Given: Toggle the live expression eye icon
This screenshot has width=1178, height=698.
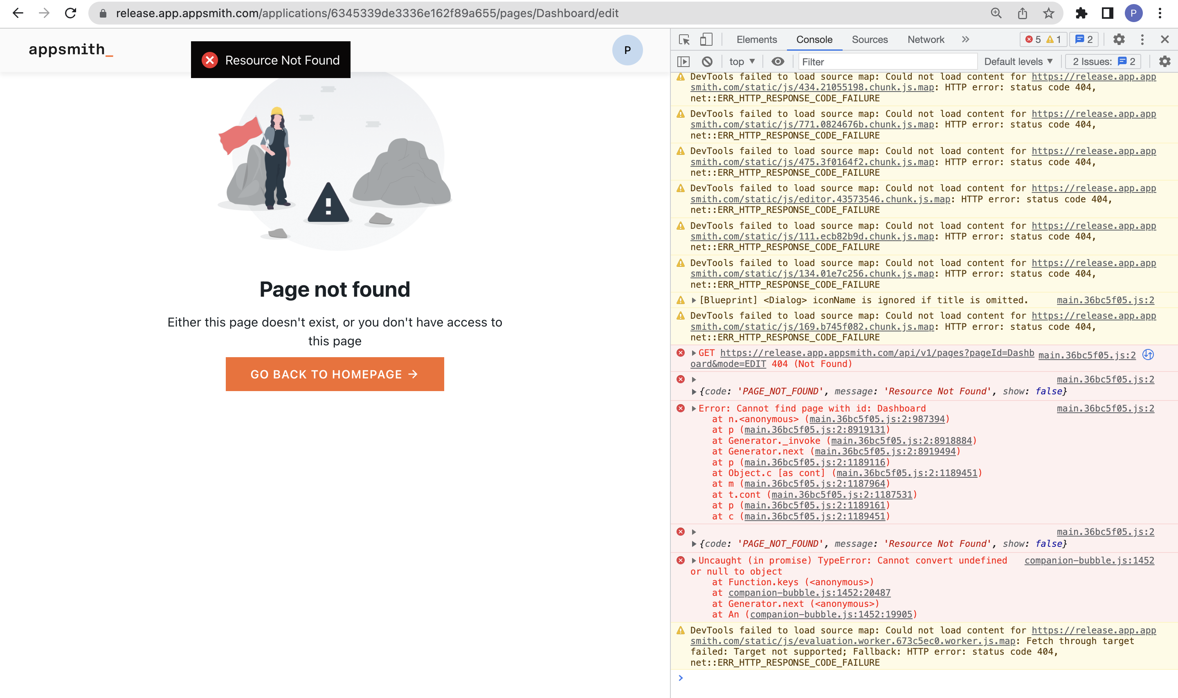Looking at the screenshot, I should [778, 62].
